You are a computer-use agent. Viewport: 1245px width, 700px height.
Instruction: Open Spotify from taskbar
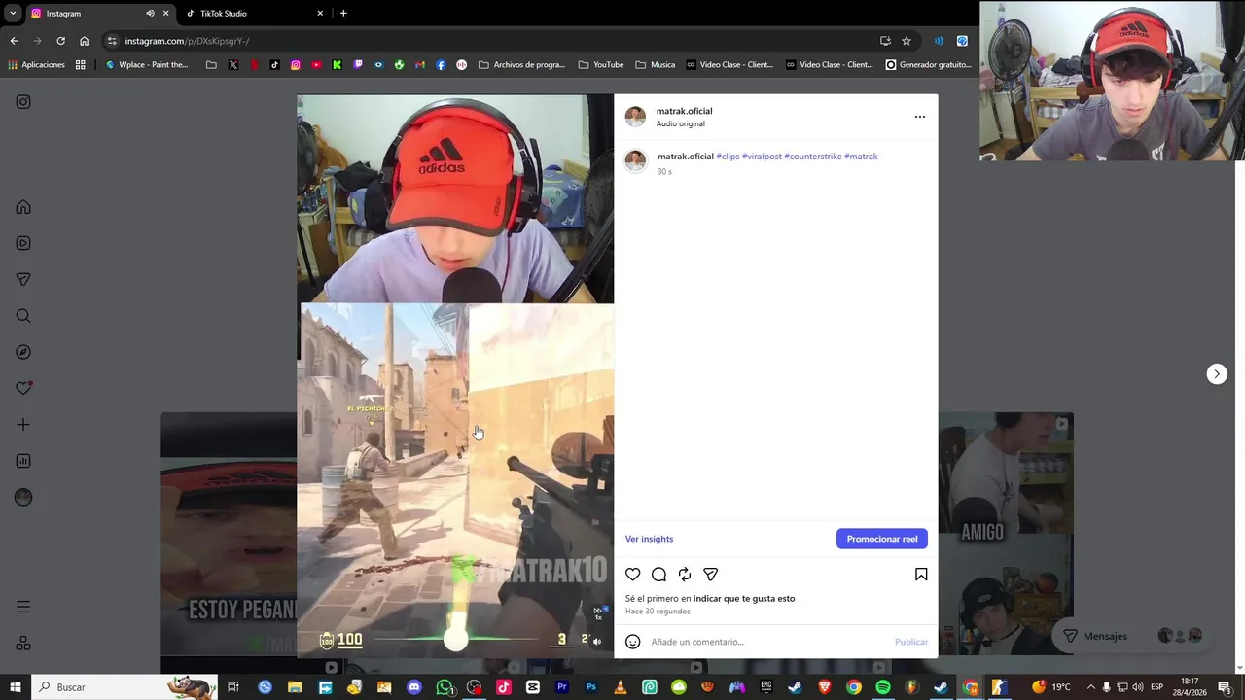[x=882, y=687]
